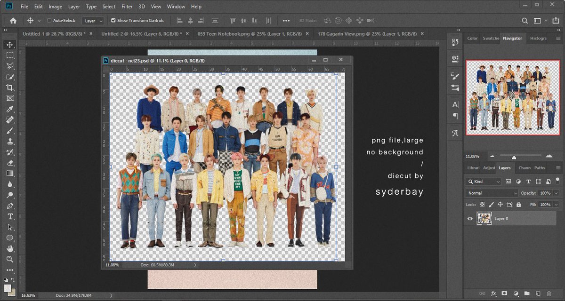The image size is (565, 301).
Task: Delete layer with trash icon
Action: coord(549,293)
